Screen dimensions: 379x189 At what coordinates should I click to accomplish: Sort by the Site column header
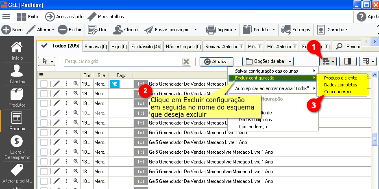[101, 75]
